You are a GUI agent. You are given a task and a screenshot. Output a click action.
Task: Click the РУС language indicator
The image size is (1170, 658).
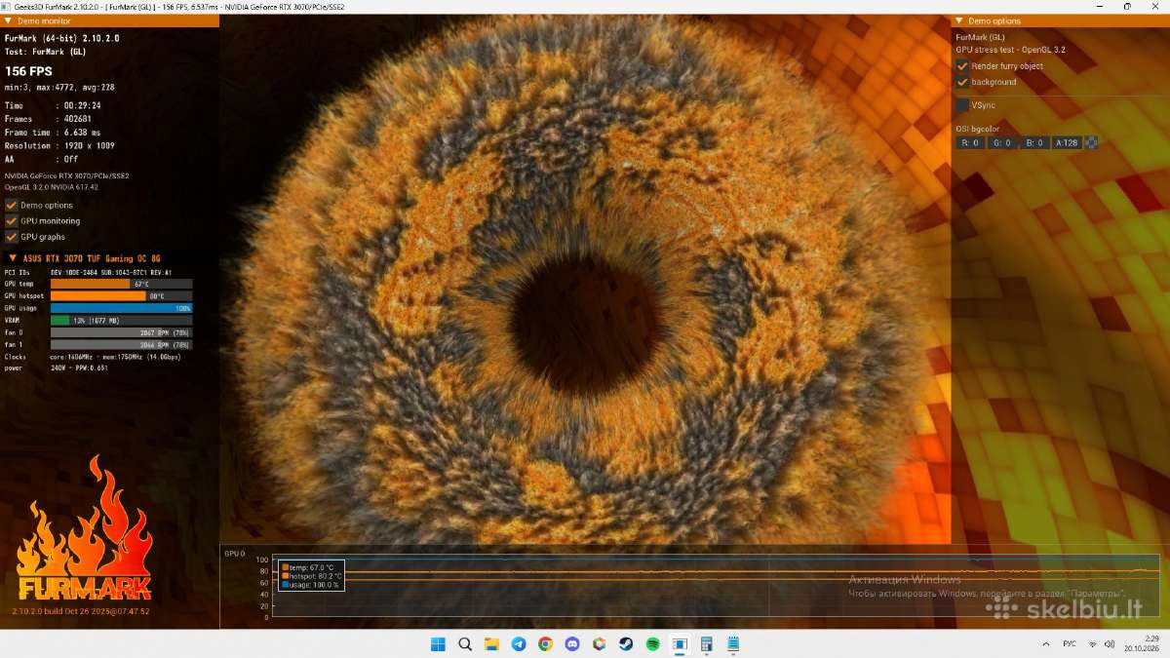coord(1069,644)
